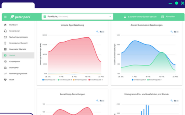Zoom tool on Anzahl App-Bezahlungen chart

click(97, 101)
